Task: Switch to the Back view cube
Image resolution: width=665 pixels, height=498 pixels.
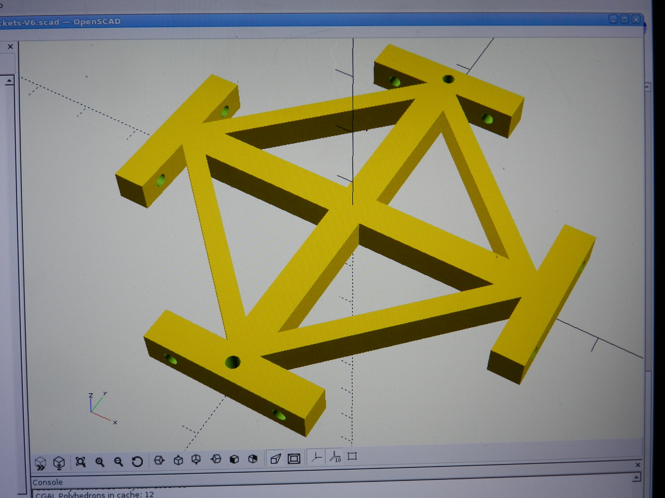Action: [253, 459]
